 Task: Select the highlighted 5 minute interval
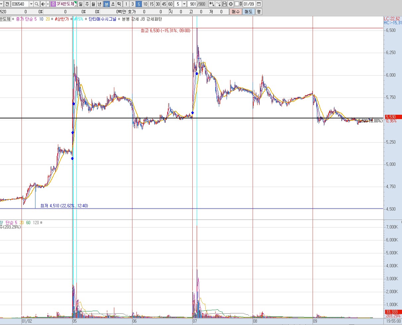coord(139,4)
